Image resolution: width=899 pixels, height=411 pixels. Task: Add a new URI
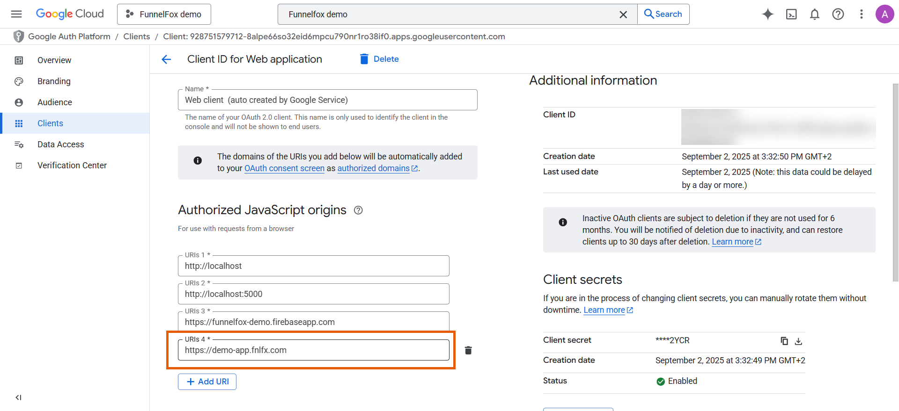(x=207, y=382)
